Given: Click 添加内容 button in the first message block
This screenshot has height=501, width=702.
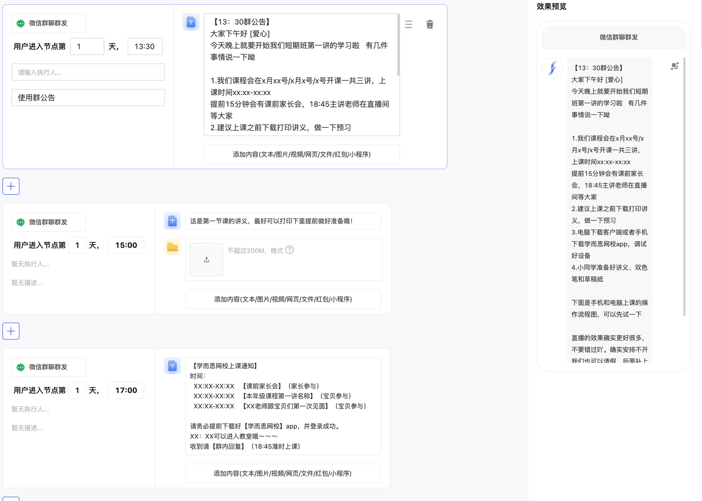Looking at the screenshot, I should pos(301,155).
